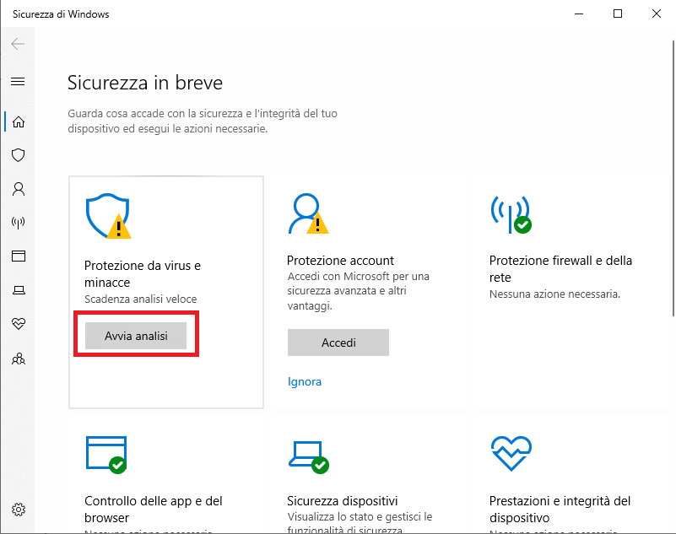This screenshot has height=534, width=676.
Task: Sign in using the Accedi button
Action: [x=338, y=343]
